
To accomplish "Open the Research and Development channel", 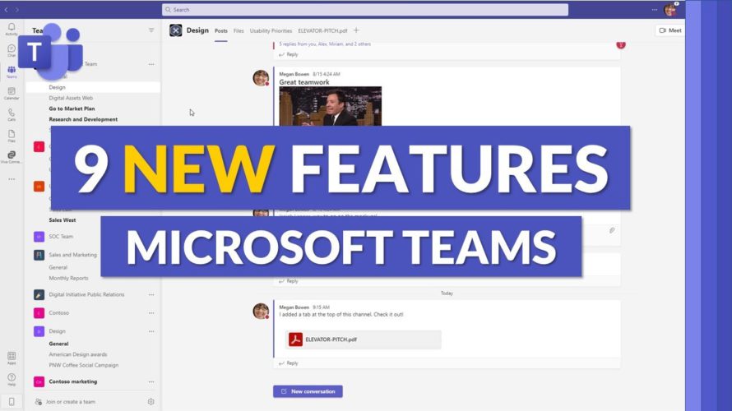I will coord(83,119).
